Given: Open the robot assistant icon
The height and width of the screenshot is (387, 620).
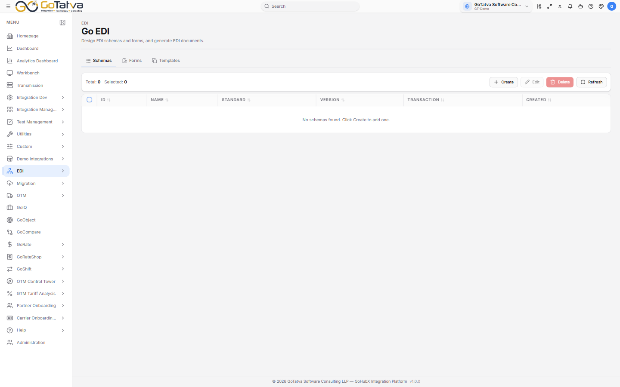Looking at the screenshot, I should point(580,6).
